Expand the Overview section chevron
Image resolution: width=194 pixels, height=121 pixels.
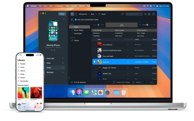(63, 58)
